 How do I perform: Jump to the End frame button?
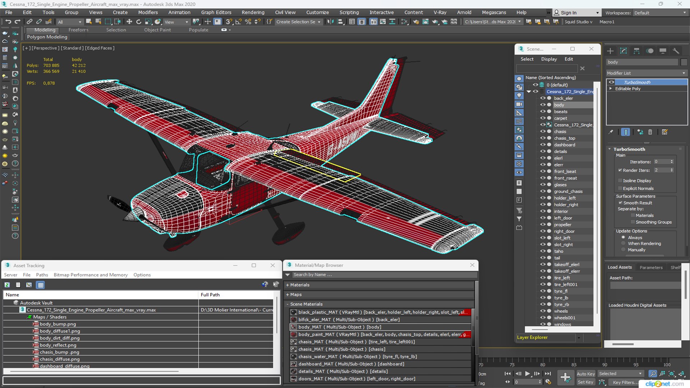coord(548,374)
